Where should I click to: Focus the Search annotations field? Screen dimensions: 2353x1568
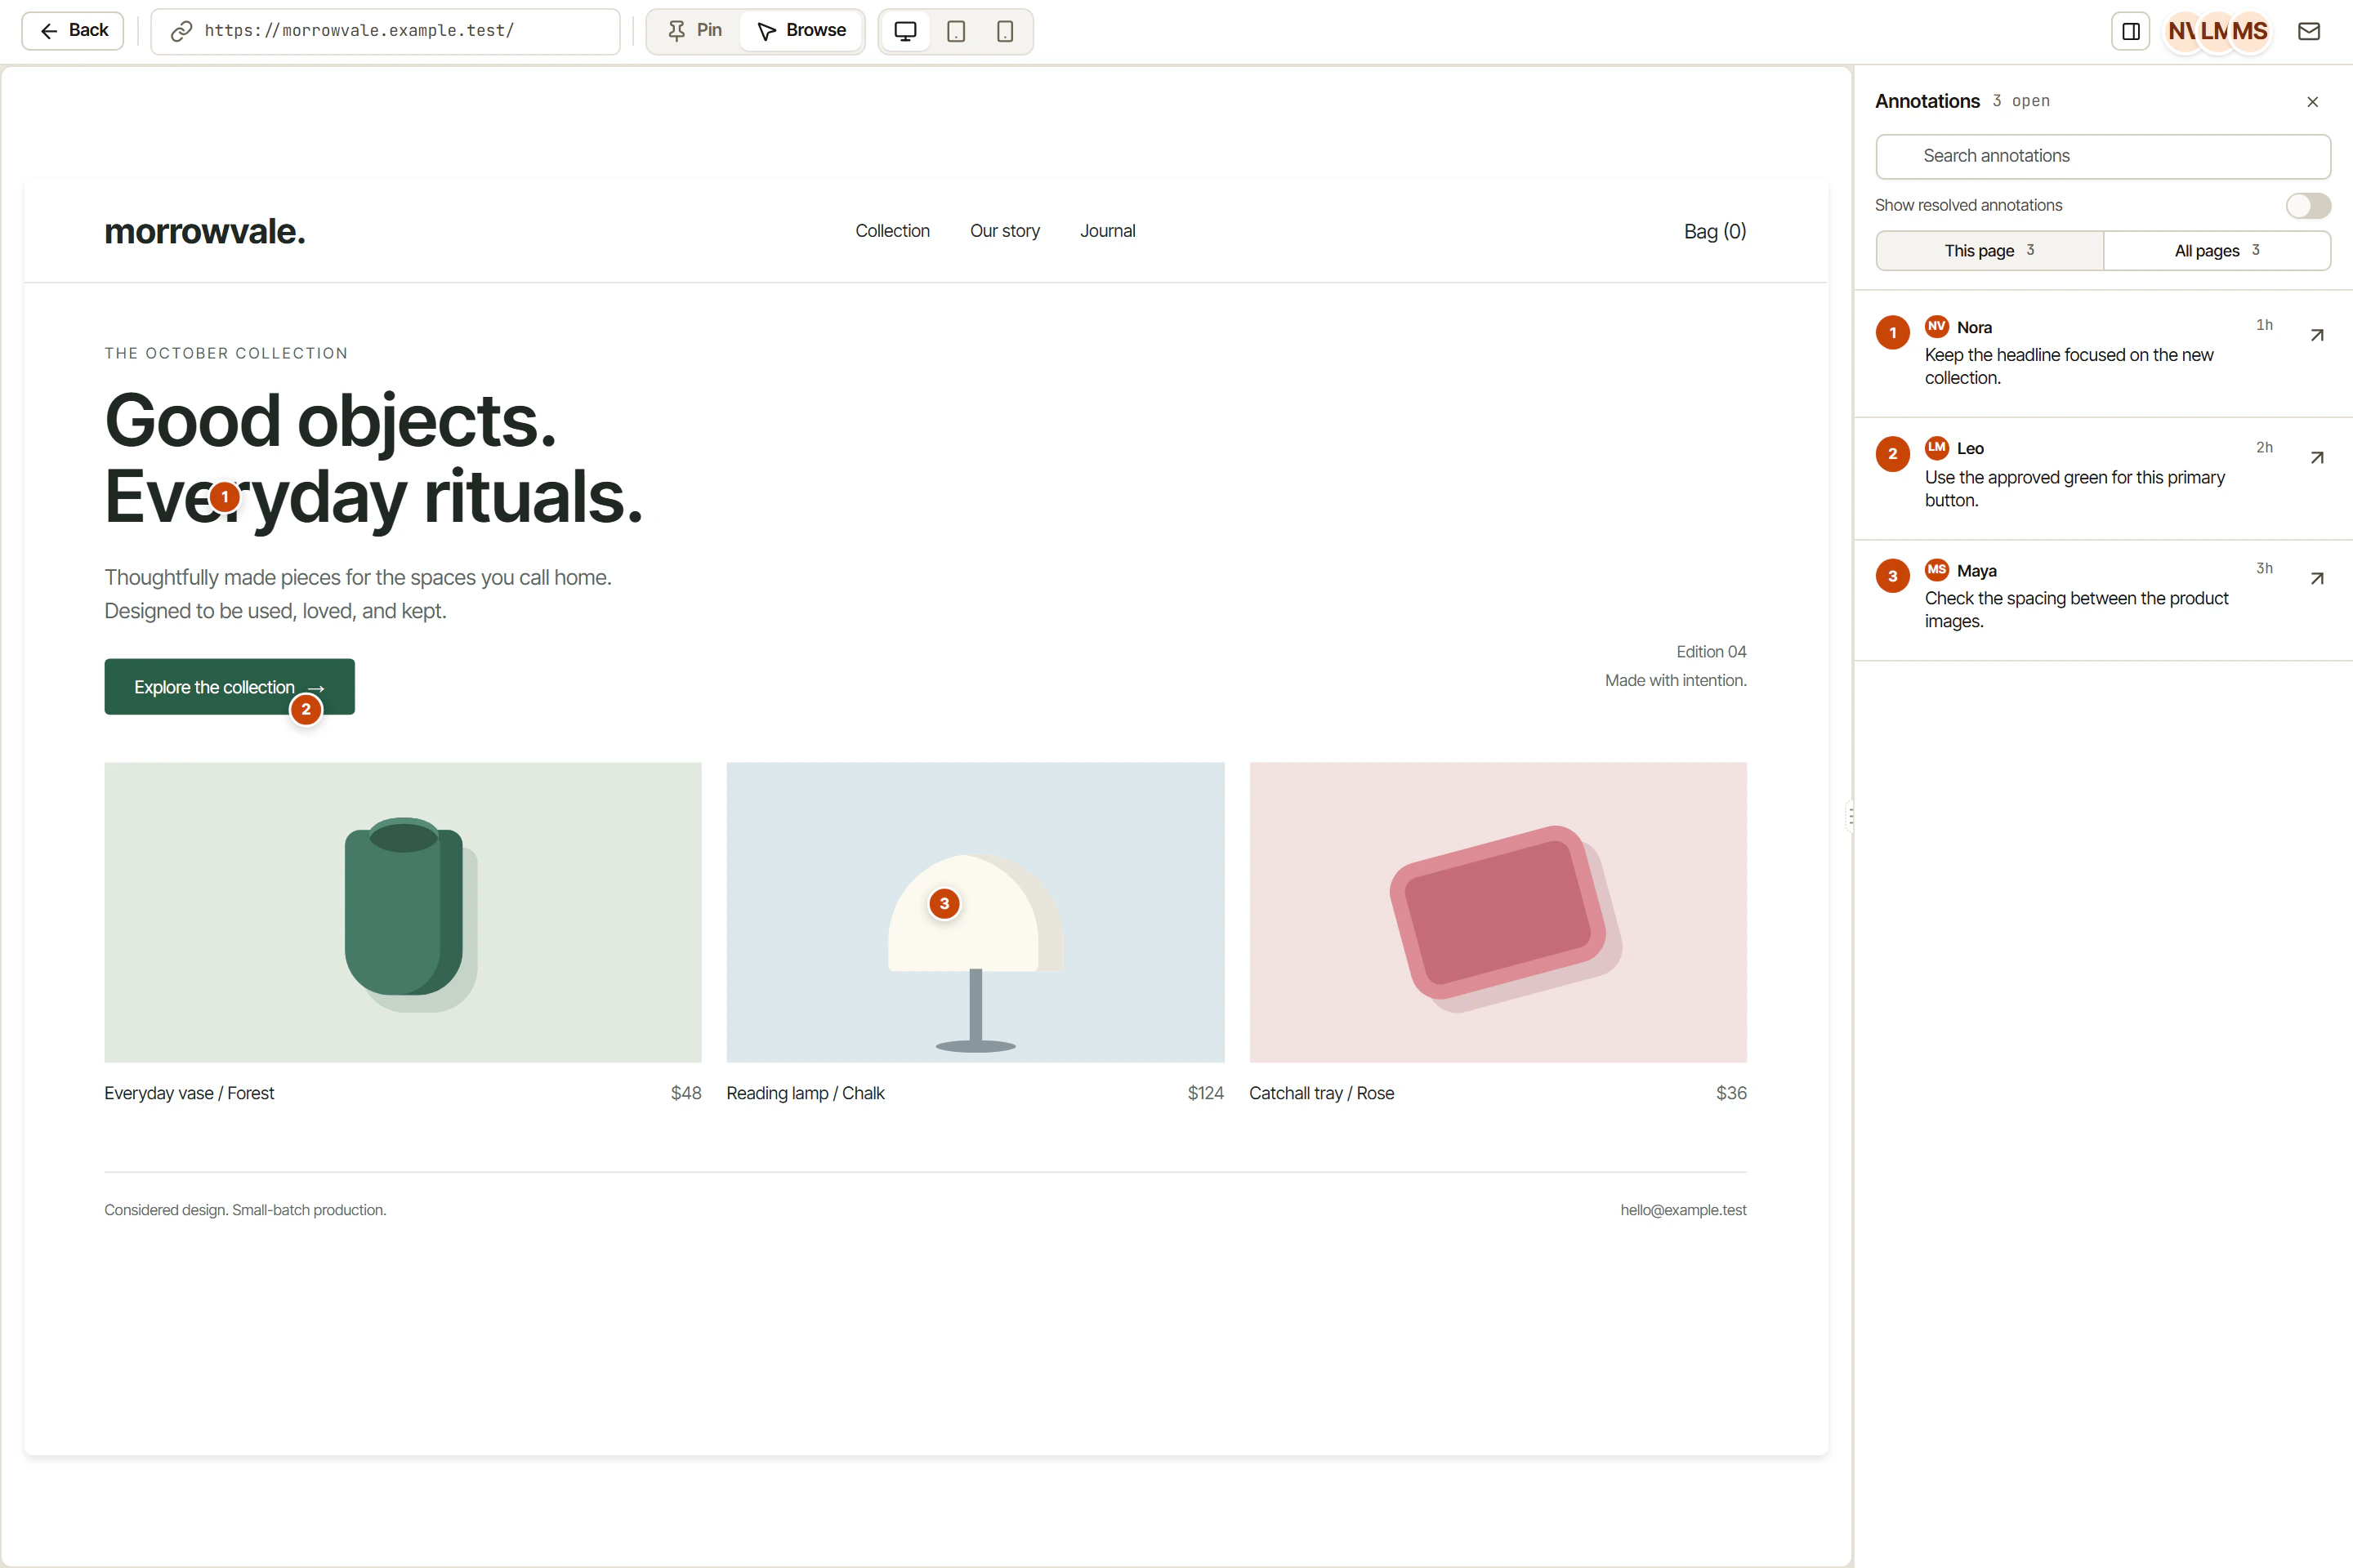[2103, 156]
